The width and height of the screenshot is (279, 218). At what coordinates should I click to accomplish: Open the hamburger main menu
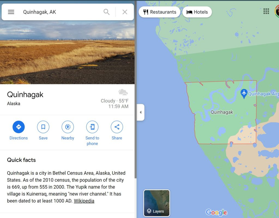point(11,12)
